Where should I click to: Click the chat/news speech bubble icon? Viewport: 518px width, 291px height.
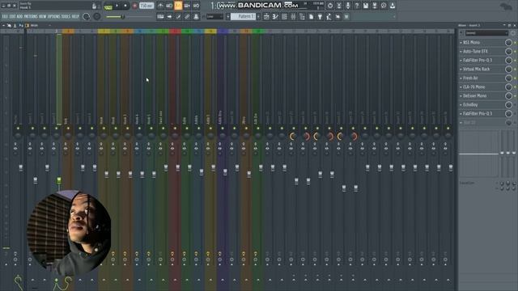(x=384, y=6)
